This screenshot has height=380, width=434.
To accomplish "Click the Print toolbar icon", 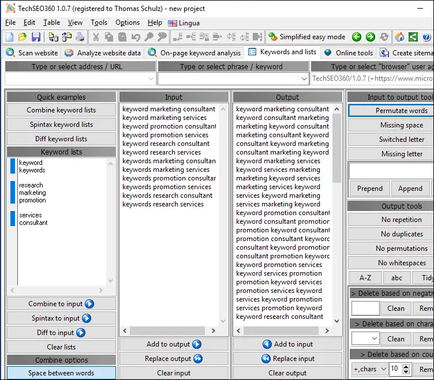I will pyautogui.click(x=80, y=37).
